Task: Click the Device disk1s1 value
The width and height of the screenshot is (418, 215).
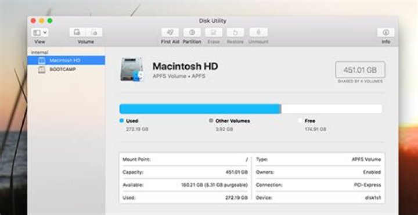Action: coord(373,198)
